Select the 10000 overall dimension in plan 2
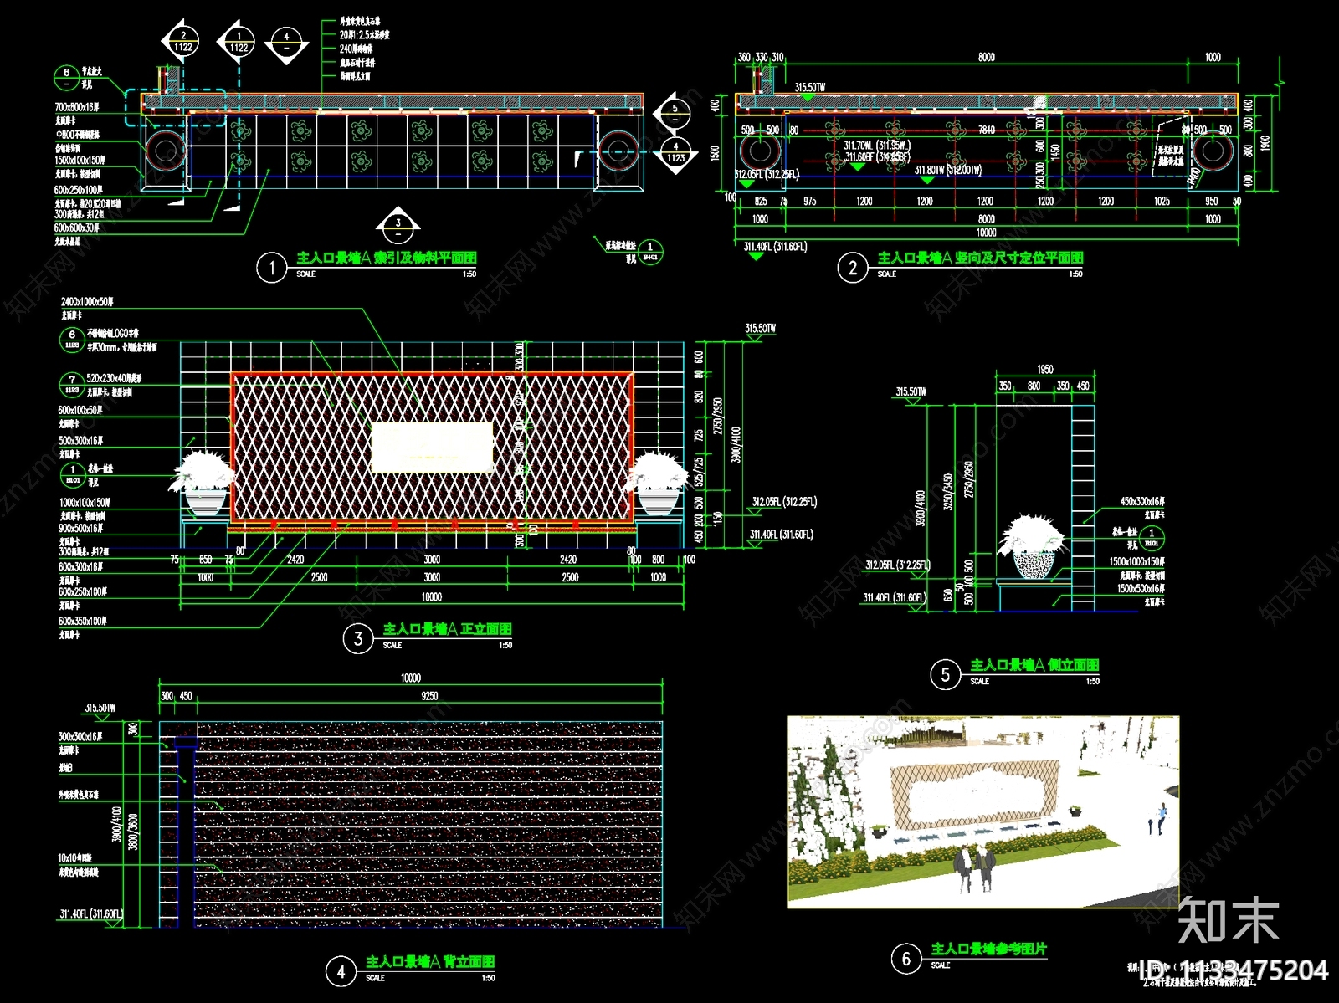Viewport: 1339px width, 1003px height. click(987, 233)
